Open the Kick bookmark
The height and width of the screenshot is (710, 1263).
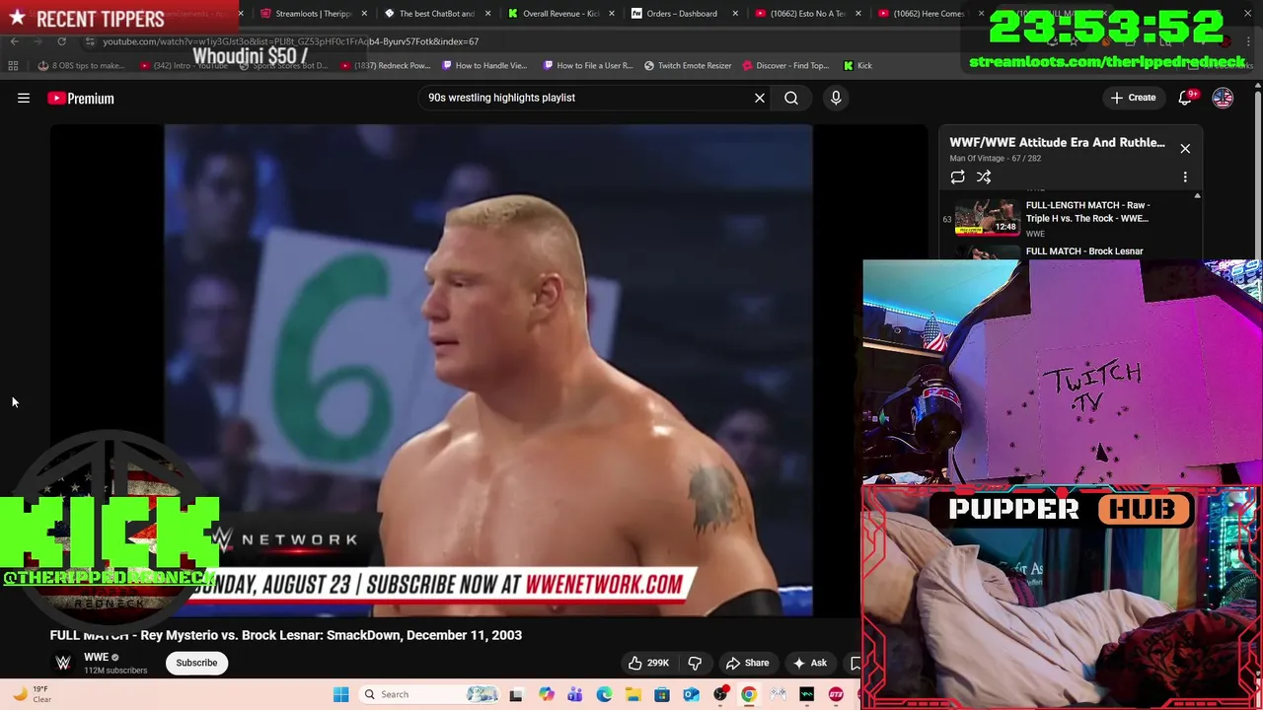[x=857, y=65]
